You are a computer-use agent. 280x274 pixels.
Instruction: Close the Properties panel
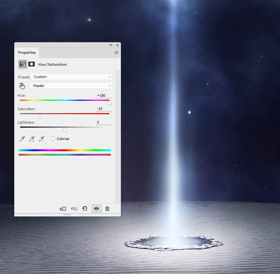point(118,45)
